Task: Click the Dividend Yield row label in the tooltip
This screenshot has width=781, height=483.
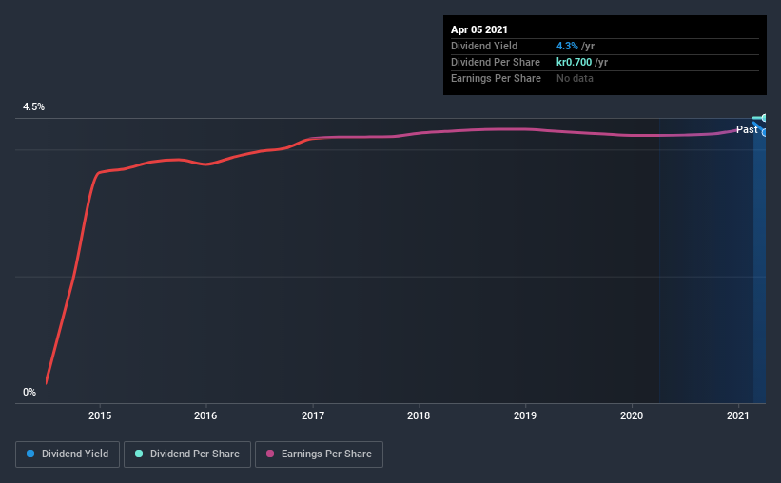Action: click(x=484, y=46)
